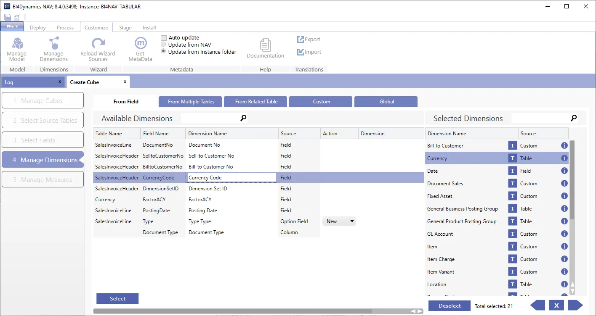596x316 pixels.
Task: Click the Selected Dimensions search field
Action: (540, 118)
